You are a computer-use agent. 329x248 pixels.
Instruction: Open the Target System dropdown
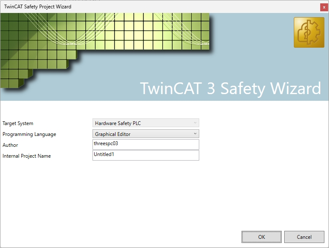146,123
